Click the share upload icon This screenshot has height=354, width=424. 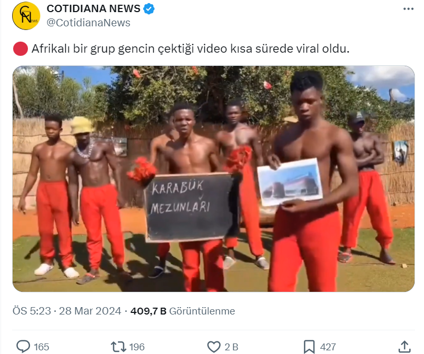(x=405, y=347)
